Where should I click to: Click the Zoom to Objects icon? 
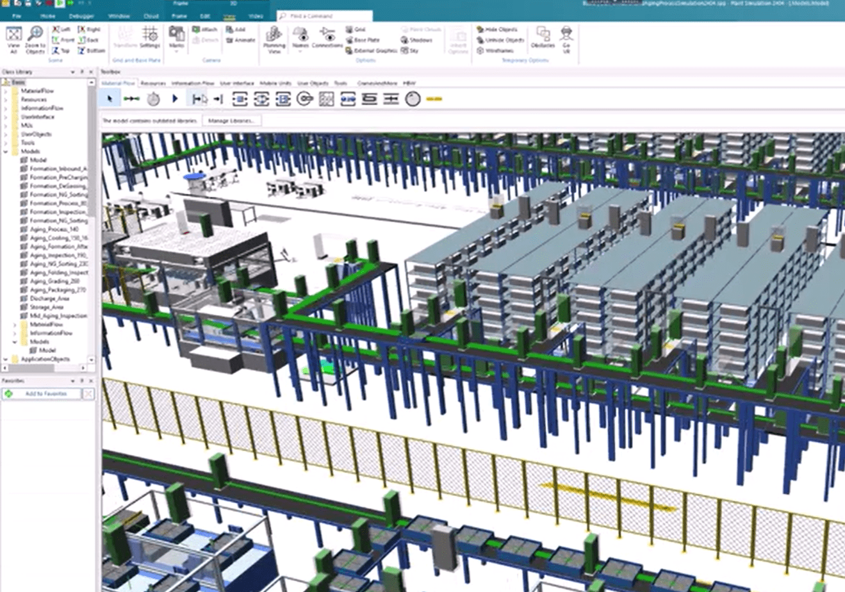37,40
